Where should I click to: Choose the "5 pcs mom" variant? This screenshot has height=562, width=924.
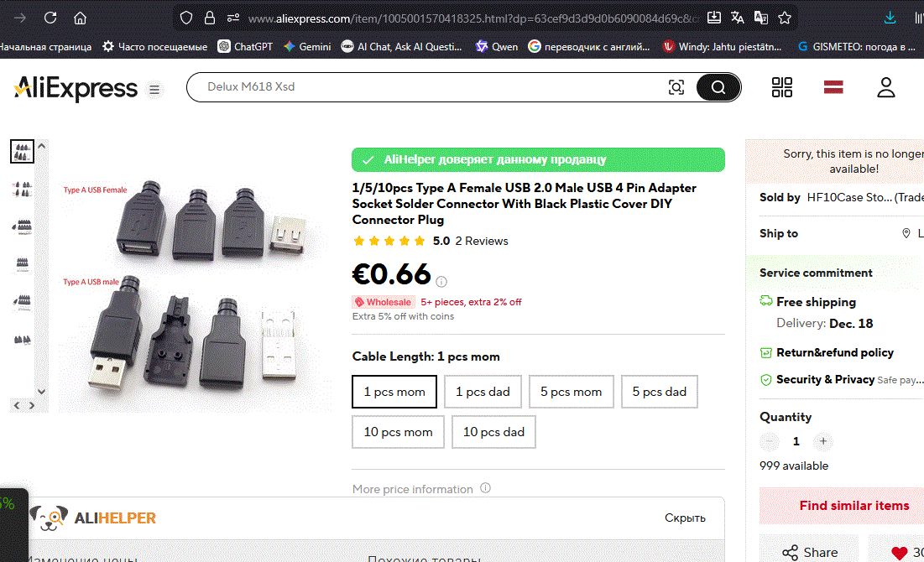point(571,392)
